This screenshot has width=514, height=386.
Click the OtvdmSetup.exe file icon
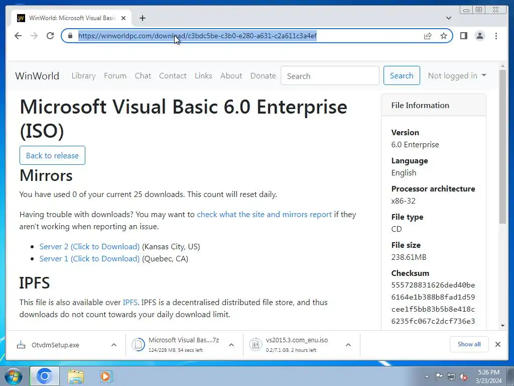[x=21, y=345]
